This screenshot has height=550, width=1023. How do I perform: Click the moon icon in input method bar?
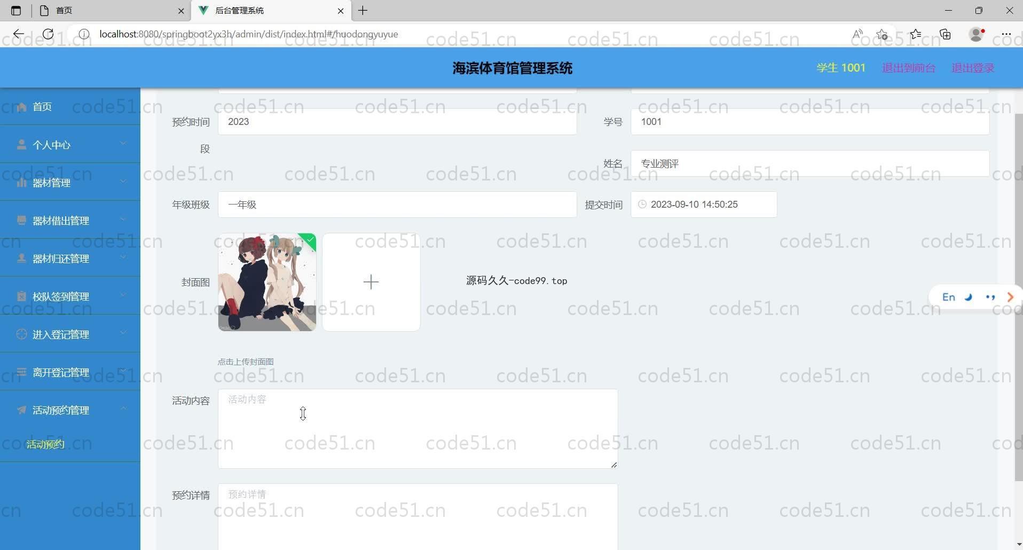point(969,297)
